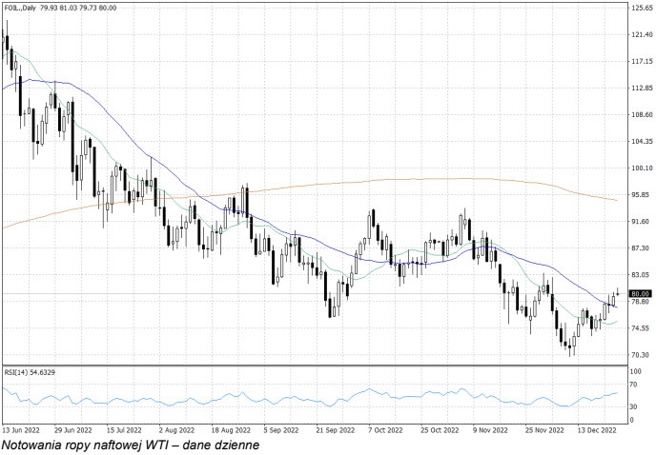The image size is (656, 455).
Task: Click the 70.30 price axis label
Action: [640, 354]
